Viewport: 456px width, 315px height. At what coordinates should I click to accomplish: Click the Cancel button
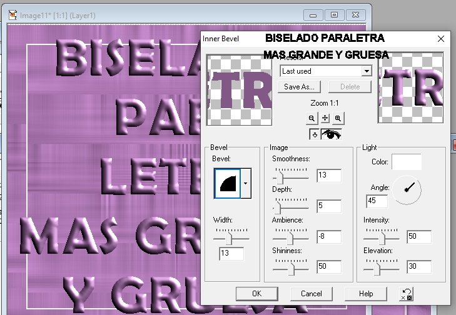[x=311, y=293]
